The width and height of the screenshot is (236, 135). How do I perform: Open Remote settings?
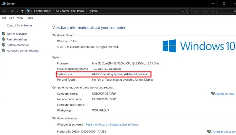17,39
